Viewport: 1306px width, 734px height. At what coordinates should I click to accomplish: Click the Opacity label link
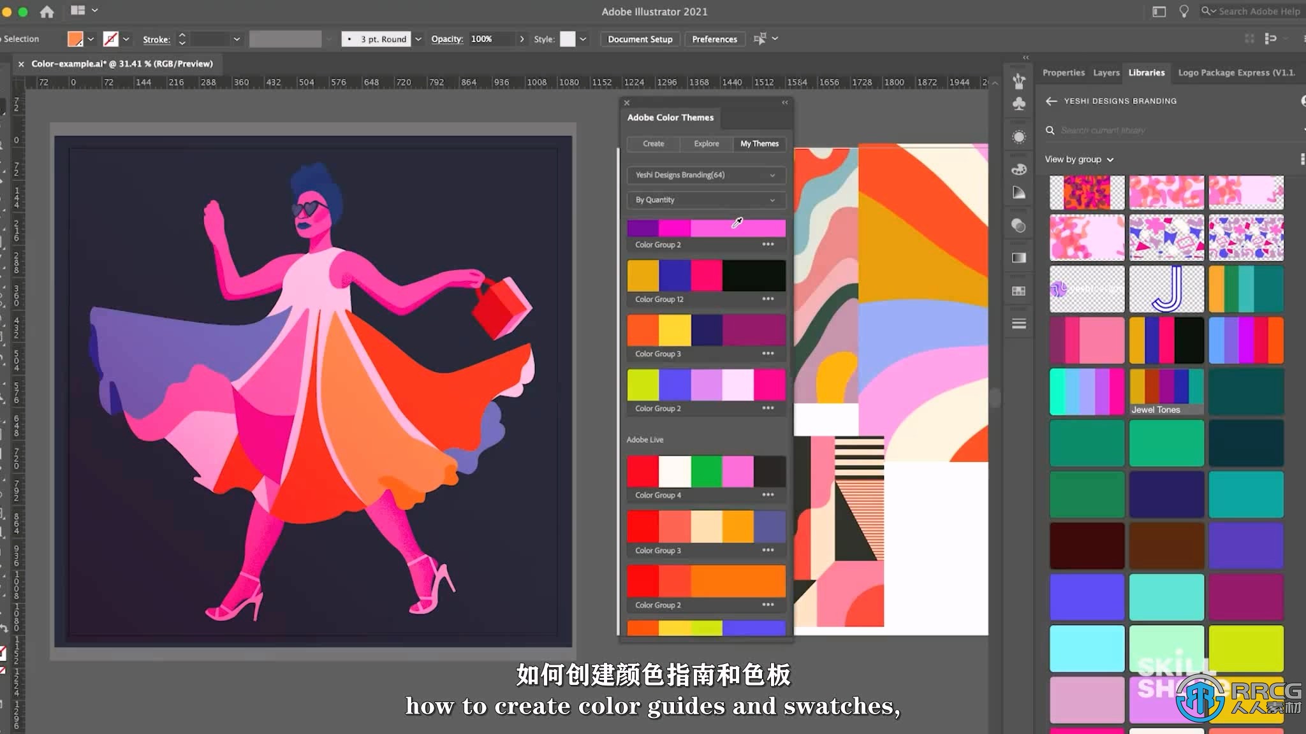tap(446, 39)
